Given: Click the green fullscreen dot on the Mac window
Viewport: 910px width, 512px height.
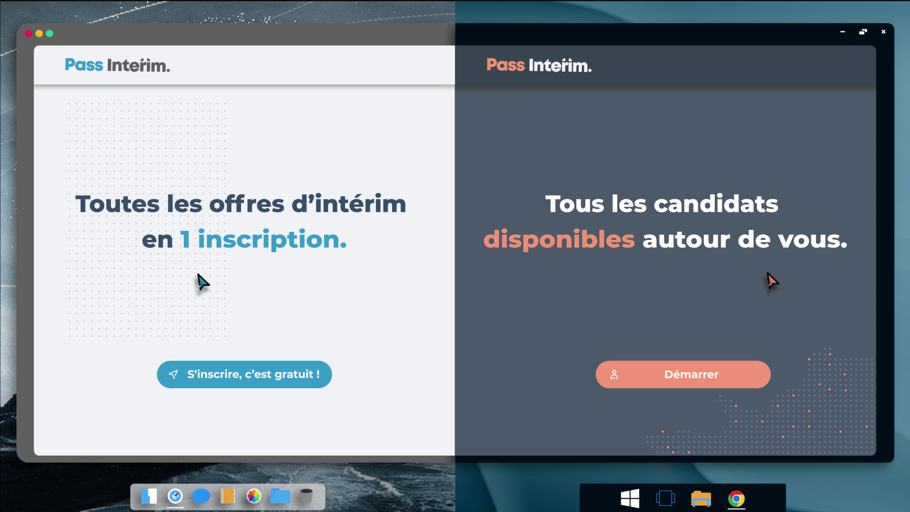Looking at the screenshot, I should [50, 33].
